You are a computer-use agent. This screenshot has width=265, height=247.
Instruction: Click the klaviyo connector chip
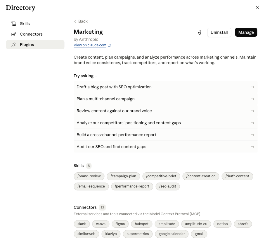111,234
